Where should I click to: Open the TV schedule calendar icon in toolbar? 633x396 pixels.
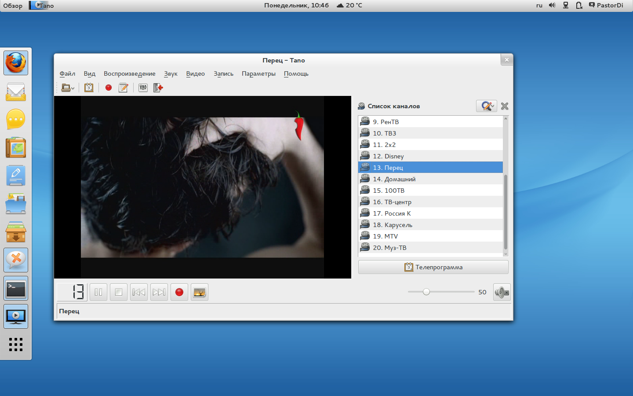pos(89,88)
